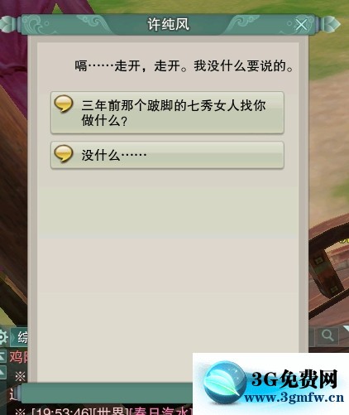349x415 pixels.
Task: Open chat settings with the gear icon
Action: click(x=2, y=337)
